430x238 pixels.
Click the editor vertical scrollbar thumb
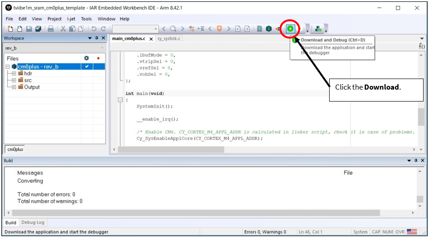421,117
